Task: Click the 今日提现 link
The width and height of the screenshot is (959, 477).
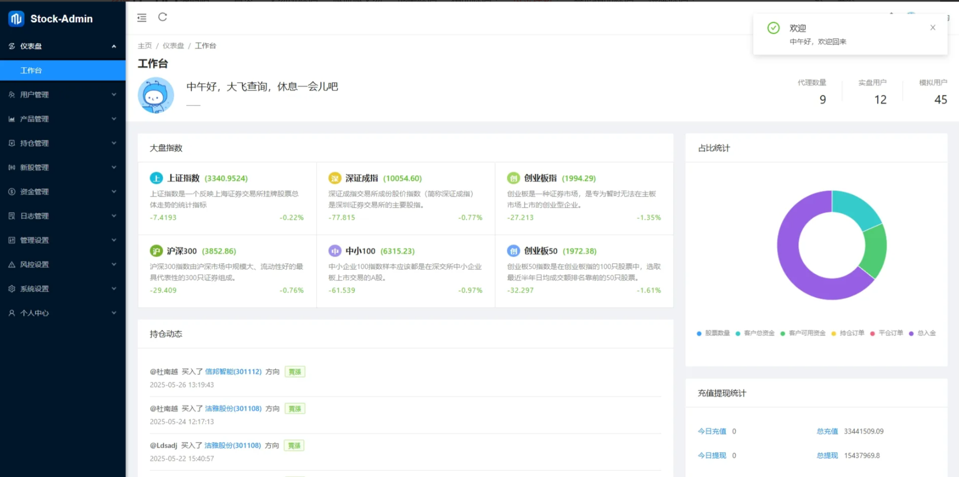Action: [x=712, y=455]
